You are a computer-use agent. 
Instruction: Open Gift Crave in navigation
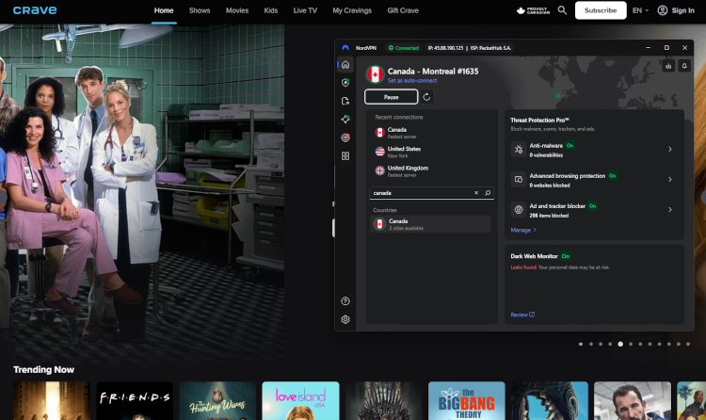pos(403,10)
